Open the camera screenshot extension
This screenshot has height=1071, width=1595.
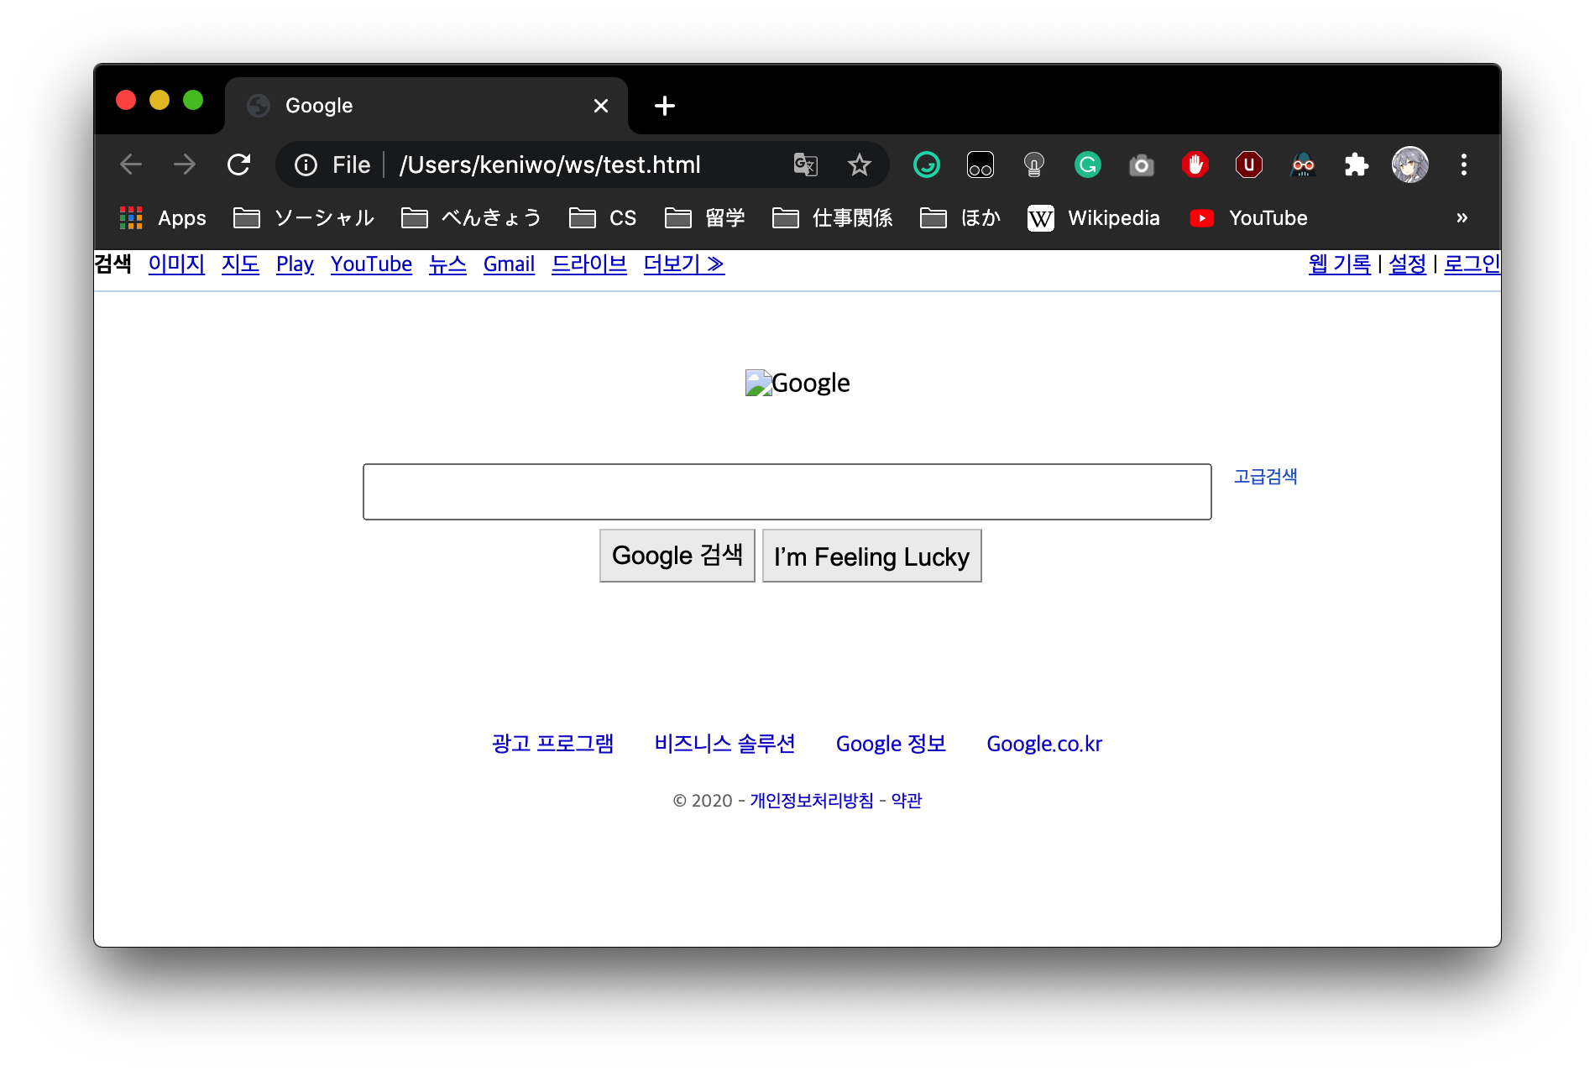pos(1141,165)
